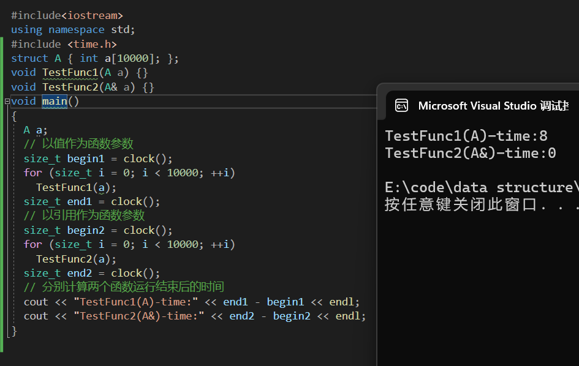Click the main function name

click(55, 101)
